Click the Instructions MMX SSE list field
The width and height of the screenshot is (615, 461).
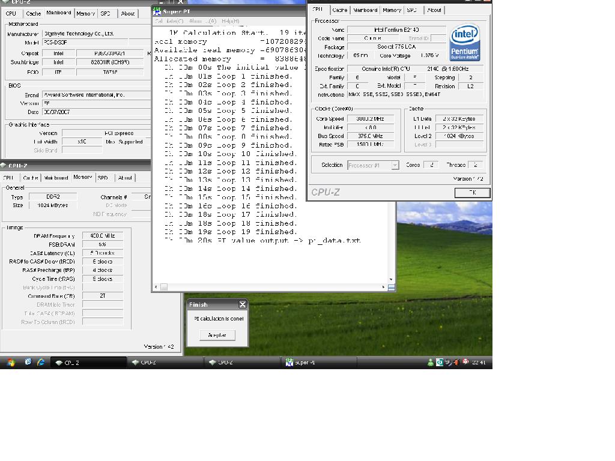tap(416, 94)
